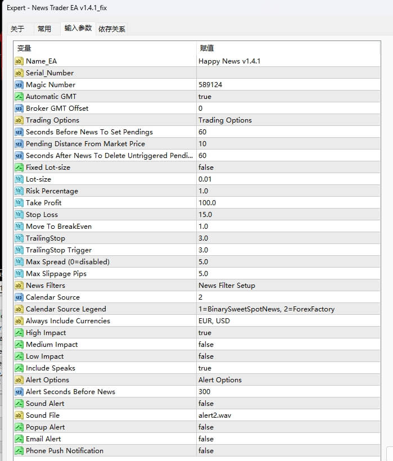Click the 123 icon beside Magic Number
This screenshot has width=393, height=461.
click(x=20, y=84)
